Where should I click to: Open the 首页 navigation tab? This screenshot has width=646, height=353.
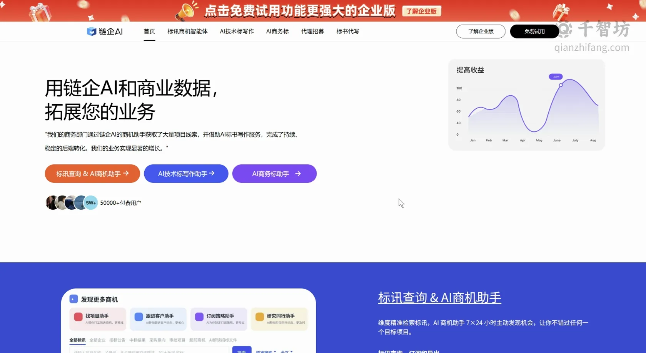tap(149, 31)
